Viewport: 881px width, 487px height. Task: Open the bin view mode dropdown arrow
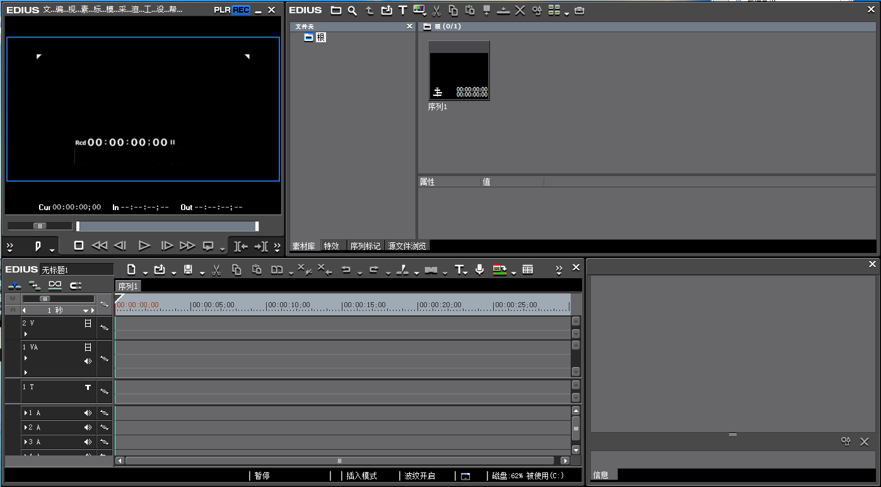tap(566, 13)
